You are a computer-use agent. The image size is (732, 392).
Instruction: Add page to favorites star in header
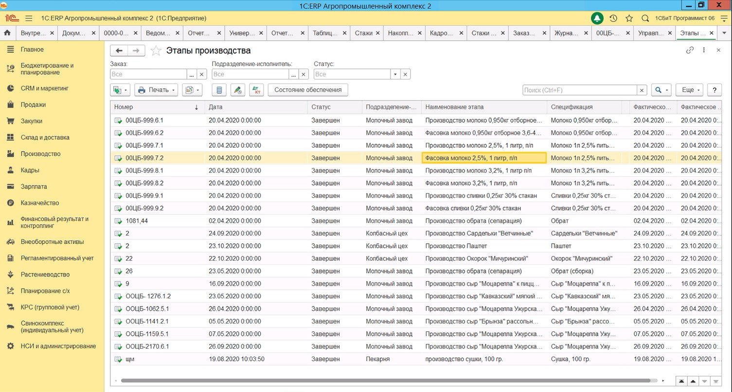point(629,18)
